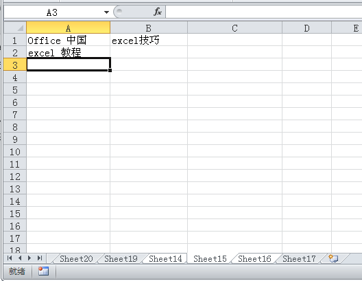362x281 pixels.
Task: Open the Sheet14 tab
Action: coord(165,258)
